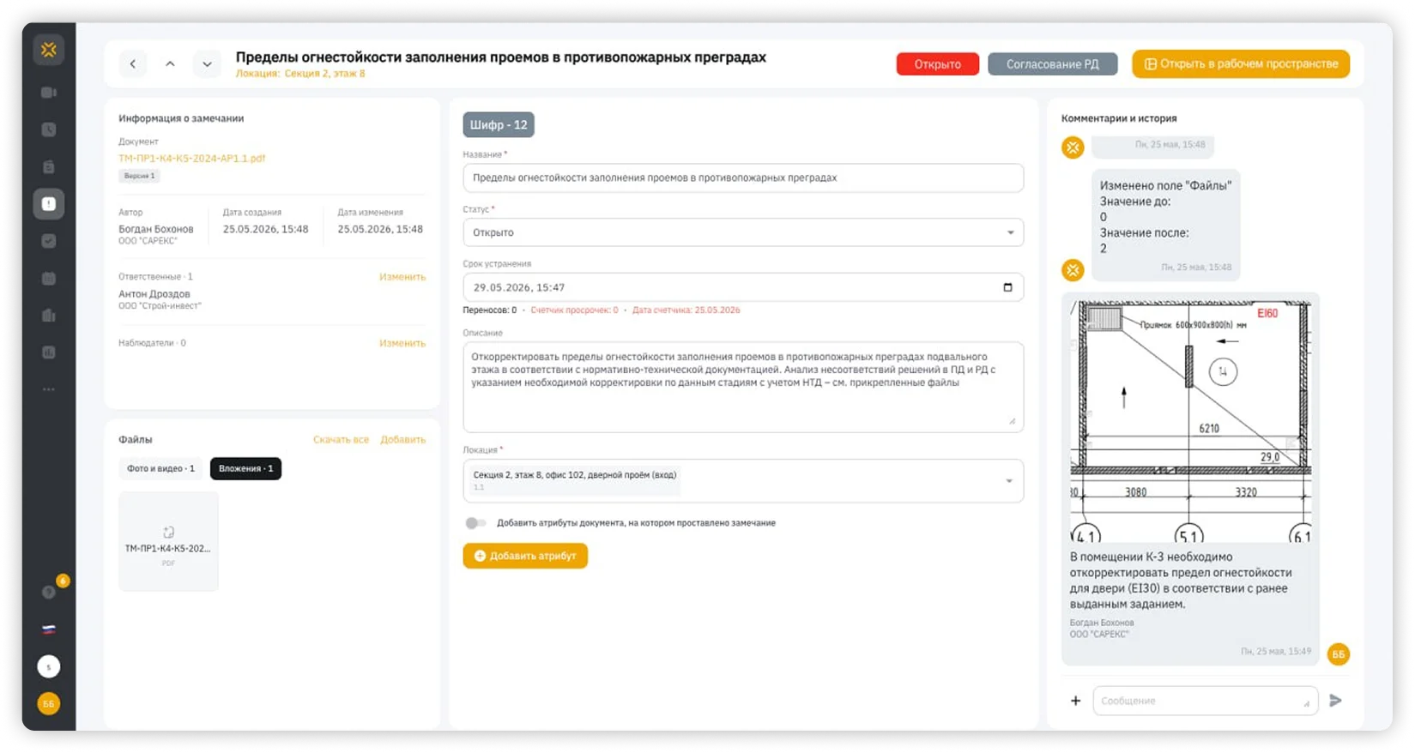Click 'Локация: Секция 2, этаж 8' subtitle
This screenshot has height=753, width=1415.
click(x=300, y=74)
